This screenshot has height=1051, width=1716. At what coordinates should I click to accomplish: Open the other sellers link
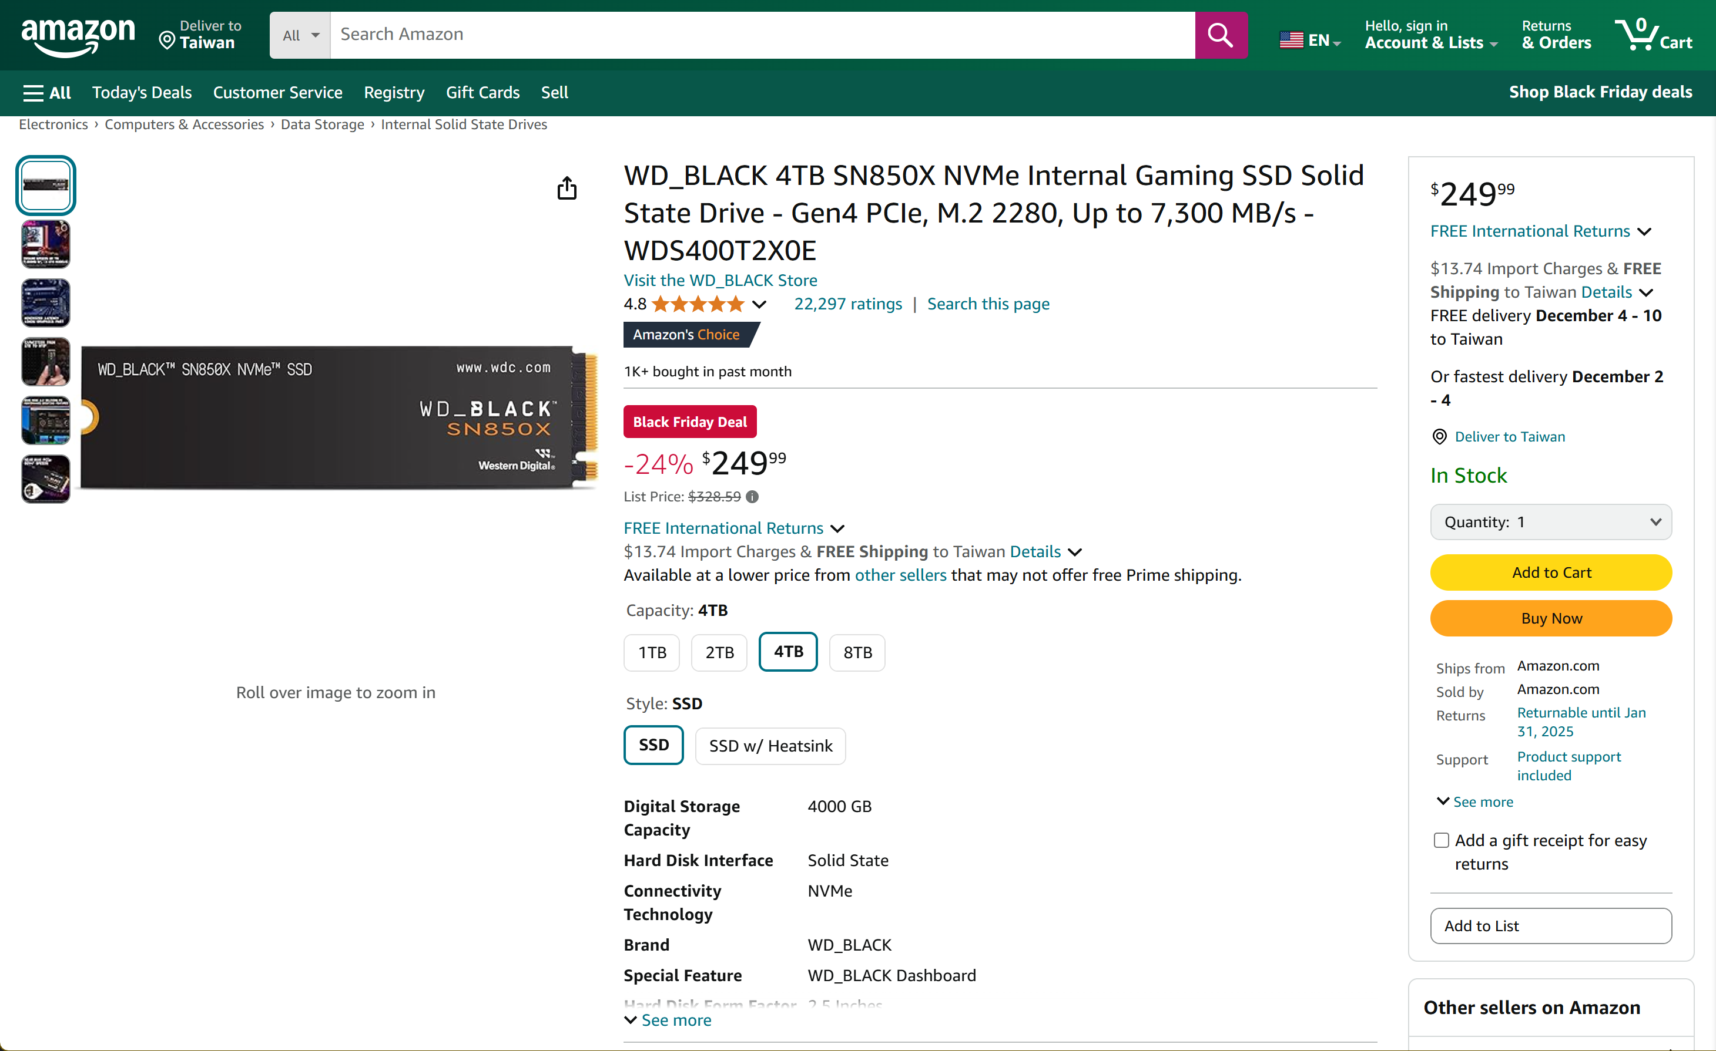[x=900, y=575]
